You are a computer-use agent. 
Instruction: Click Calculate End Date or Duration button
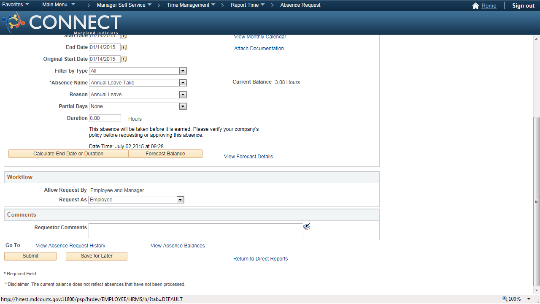click(68, 154)
